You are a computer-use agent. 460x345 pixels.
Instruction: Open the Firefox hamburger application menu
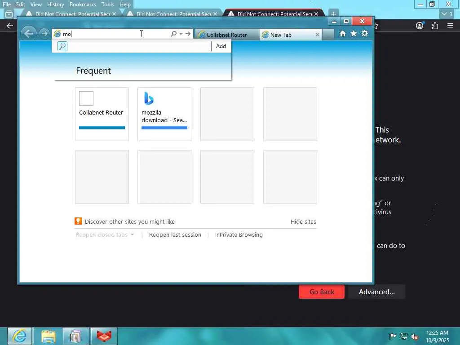(x=450, y=26)
